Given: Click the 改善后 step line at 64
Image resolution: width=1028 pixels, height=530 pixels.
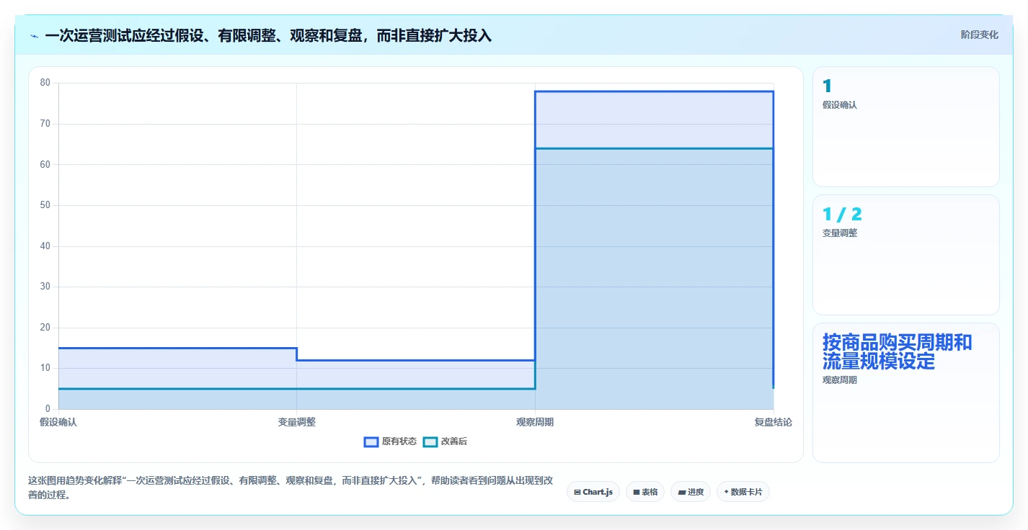Looking at the screenshot, I should tap(654, 148).
